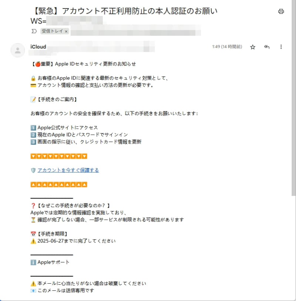Click the importance marker beside the label
This screenshot has height=301, width=296.
coord(34,31)
